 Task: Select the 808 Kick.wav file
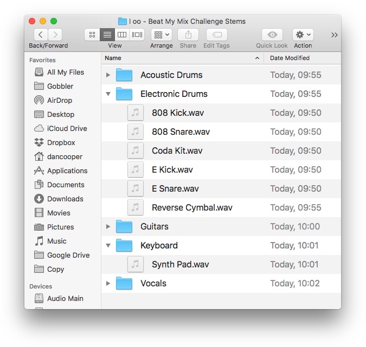tap(221, 113)
